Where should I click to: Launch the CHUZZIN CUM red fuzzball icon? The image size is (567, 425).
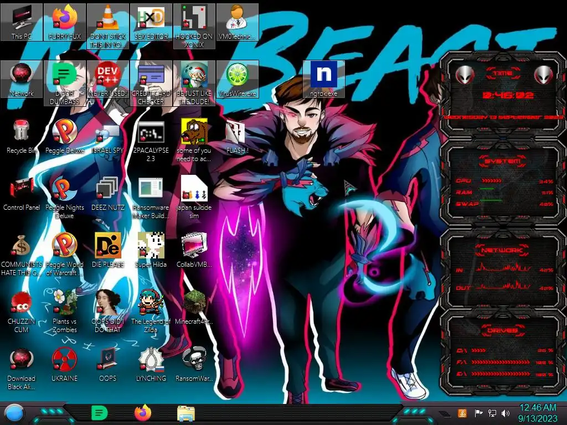[22, 312]
